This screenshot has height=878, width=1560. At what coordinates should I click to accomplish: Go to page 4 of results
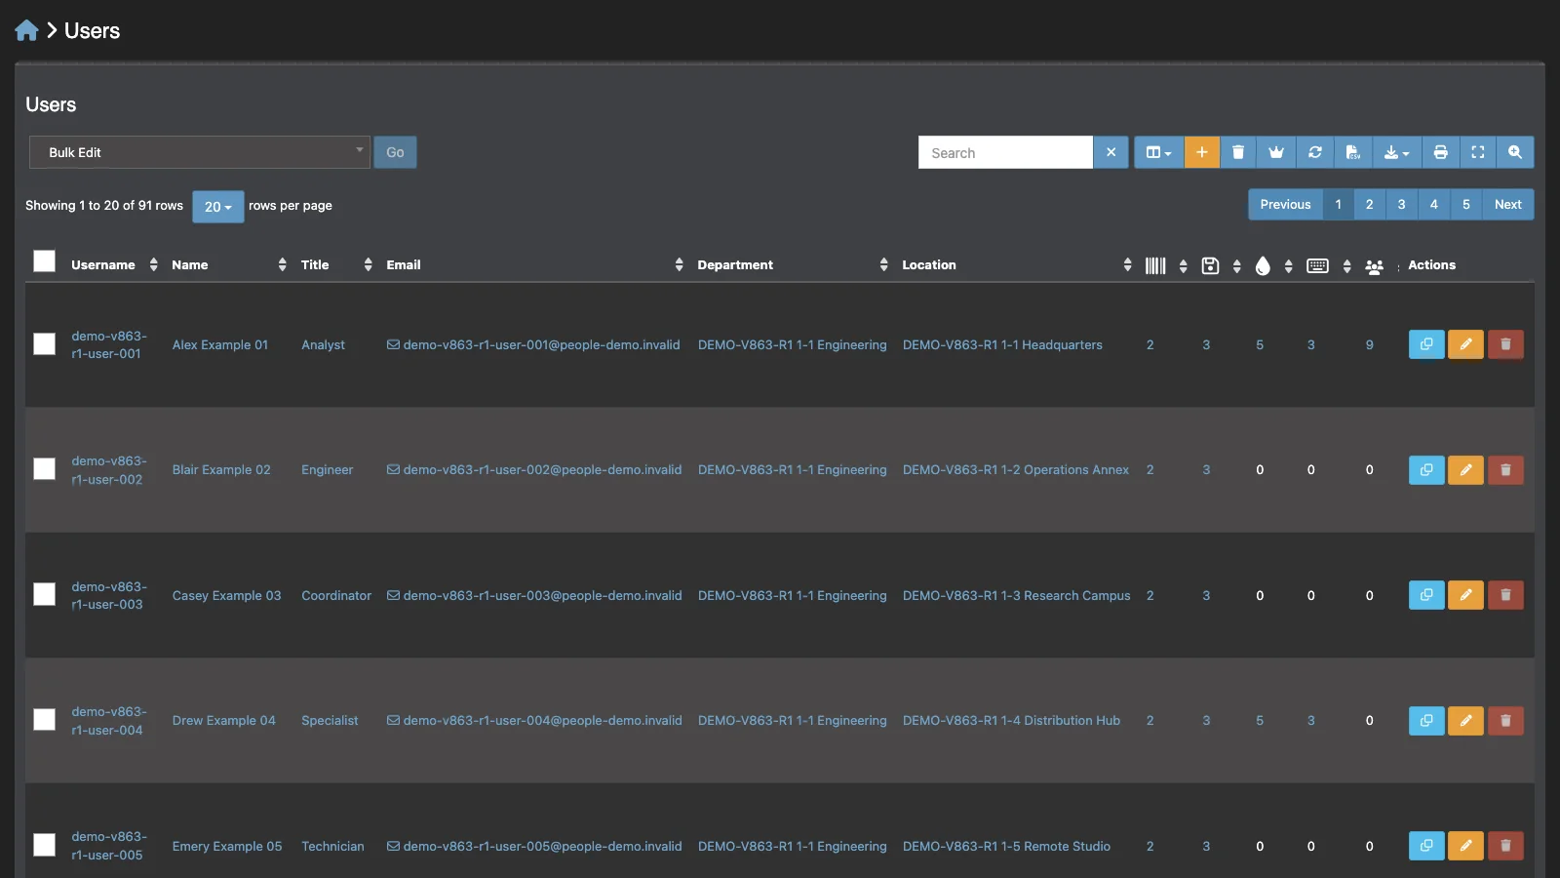[x=1433, y=205]
